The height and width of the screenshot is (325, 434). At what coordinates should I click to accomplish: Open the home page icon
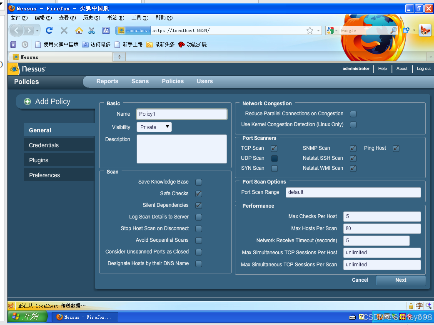79,30
